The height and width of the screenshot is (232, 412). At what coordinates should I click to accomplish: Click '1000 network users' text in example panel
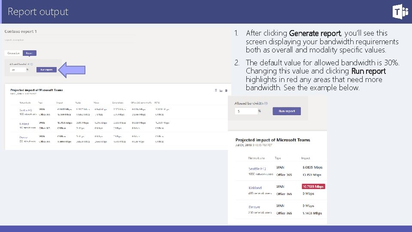(x=261, y=174)
